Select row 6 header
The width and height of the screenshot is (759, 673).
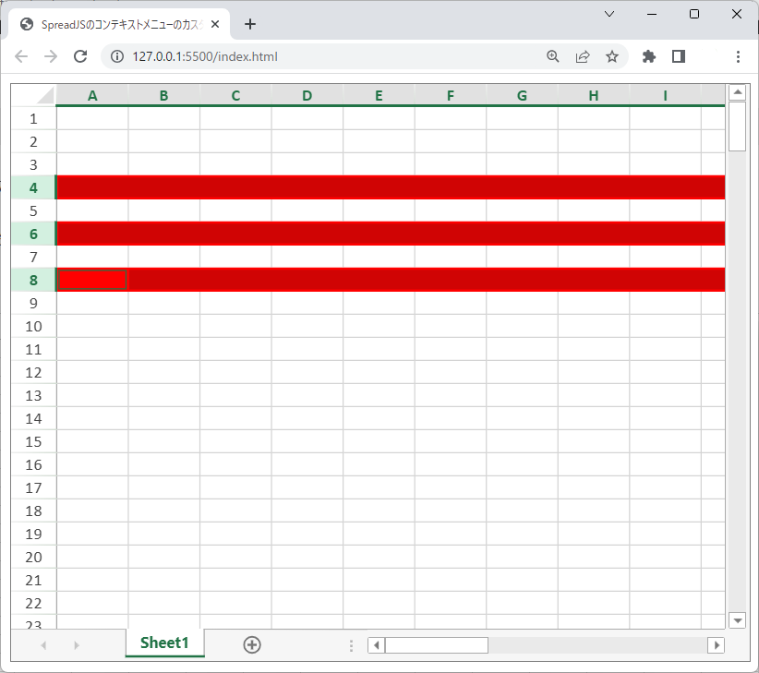tap(33, 234)
